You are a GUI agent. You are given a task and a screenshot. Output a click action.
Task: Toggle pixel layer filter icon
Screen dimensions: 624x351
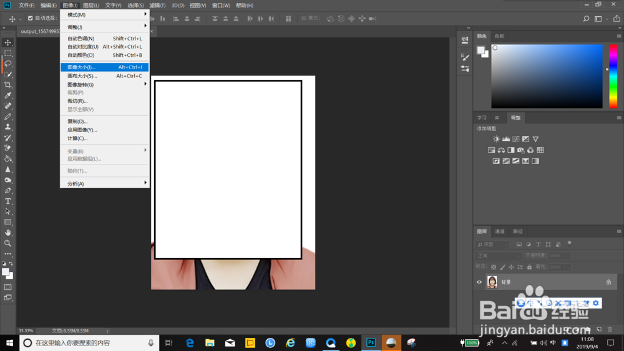(519, 244)
